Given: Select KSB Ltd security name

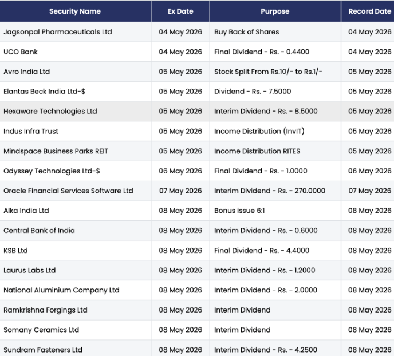Looking at the screenshot, I should (x=15, y=251).
